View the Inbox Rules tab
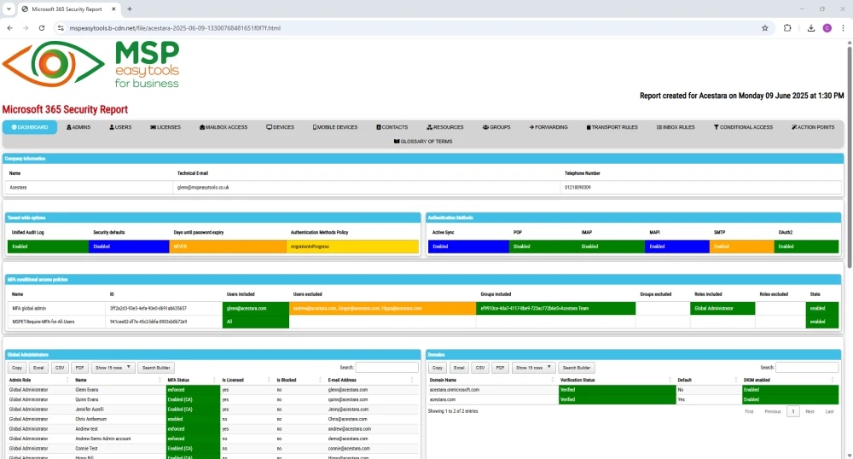 676,127
